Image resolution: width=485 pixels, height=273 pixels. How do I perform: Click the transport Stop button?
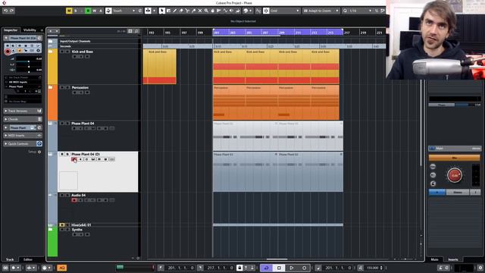279,268
